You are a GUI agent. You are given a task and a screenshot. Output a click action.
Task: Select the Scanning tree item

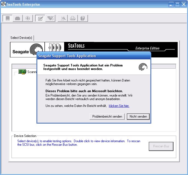point(32,72)
